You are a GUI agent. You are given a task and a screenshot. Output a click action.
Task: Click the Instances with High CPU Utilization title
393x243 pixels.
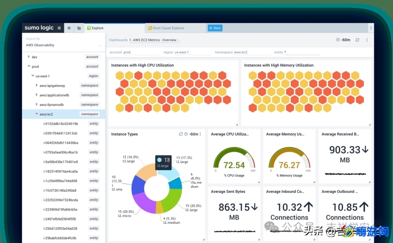(x=142, y=65)
